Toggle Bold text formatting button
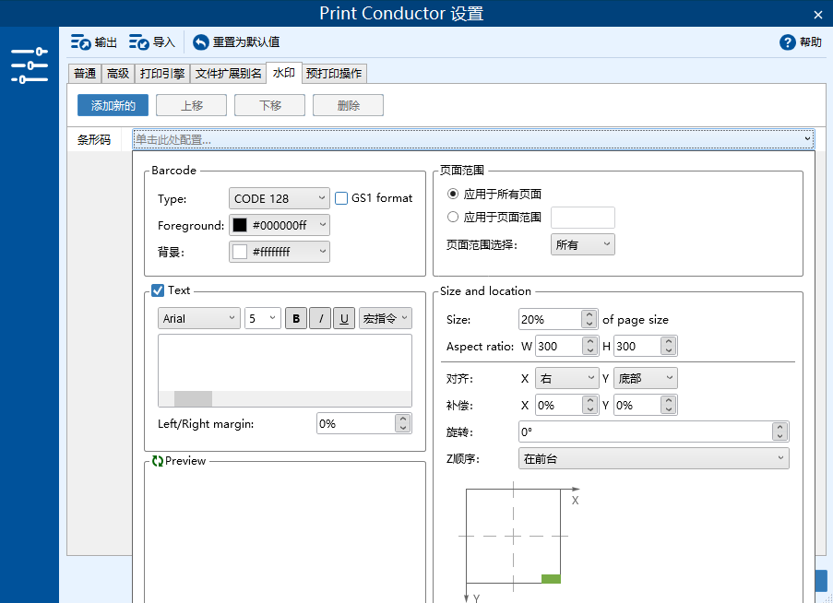The height and width of the screenshot is (603, 833). click(296, 318)
